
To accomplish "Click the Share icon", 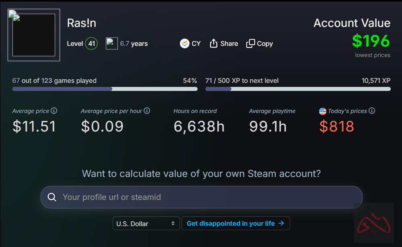I will pyautogui.click(x=213, y=43).
